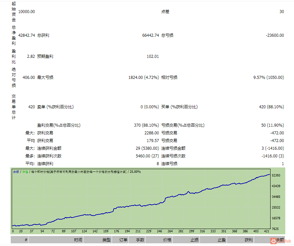Click the # column header

point(20,240)
